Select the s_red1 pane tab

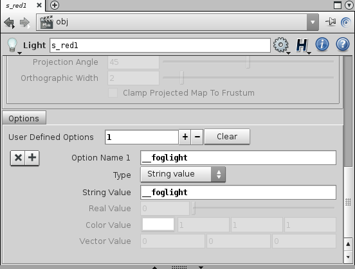[x=16, y=6]
